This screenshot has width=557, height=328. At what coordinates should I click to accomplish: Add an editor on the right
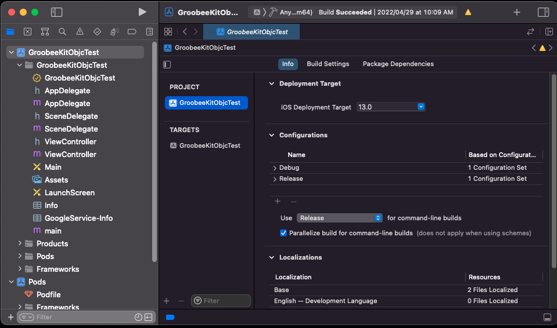[x=549, y=31]
